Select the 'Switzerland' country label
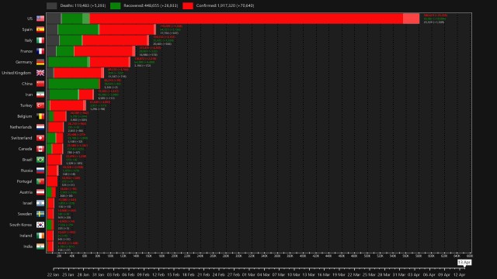The height and width of the screenshot is (279, 497). (x=22, y=138)
